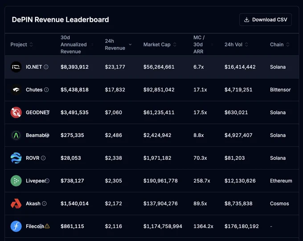Open the Akash project name link
The height and width of the screenshot is (241, 303).
[33, 204]
